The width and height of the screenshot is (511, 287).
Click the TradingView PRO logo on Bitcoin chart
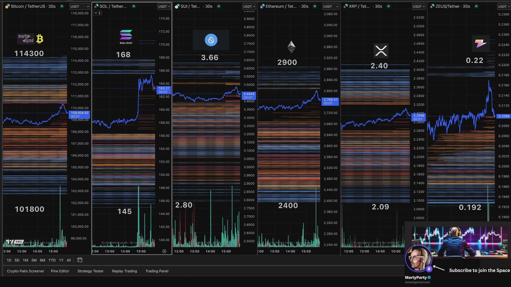coord(15,242)
